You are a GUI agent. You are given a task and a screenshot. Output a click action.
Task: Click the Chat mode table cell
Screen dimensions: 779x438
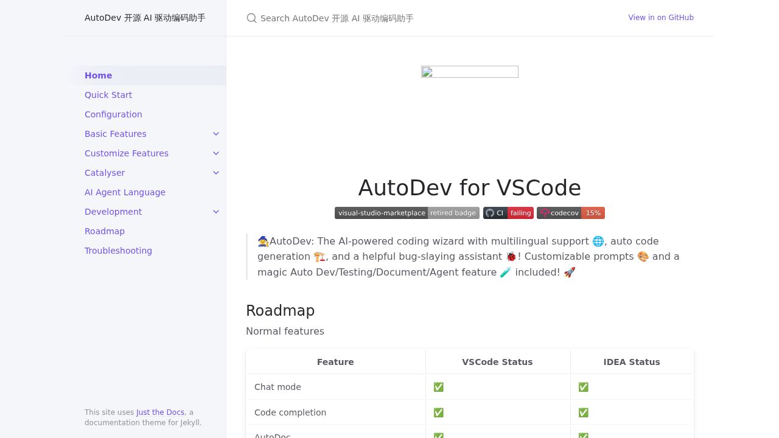click(335, 387)
